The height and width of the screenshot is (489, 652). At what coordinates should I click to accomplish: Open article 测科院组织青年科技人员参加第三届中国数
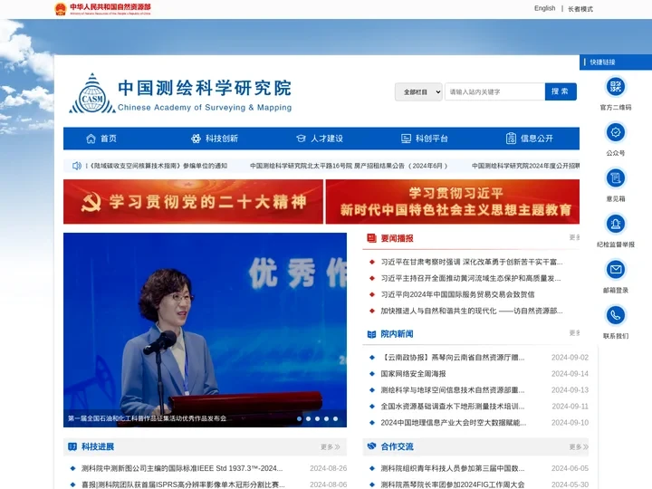(x=453, y=468)
